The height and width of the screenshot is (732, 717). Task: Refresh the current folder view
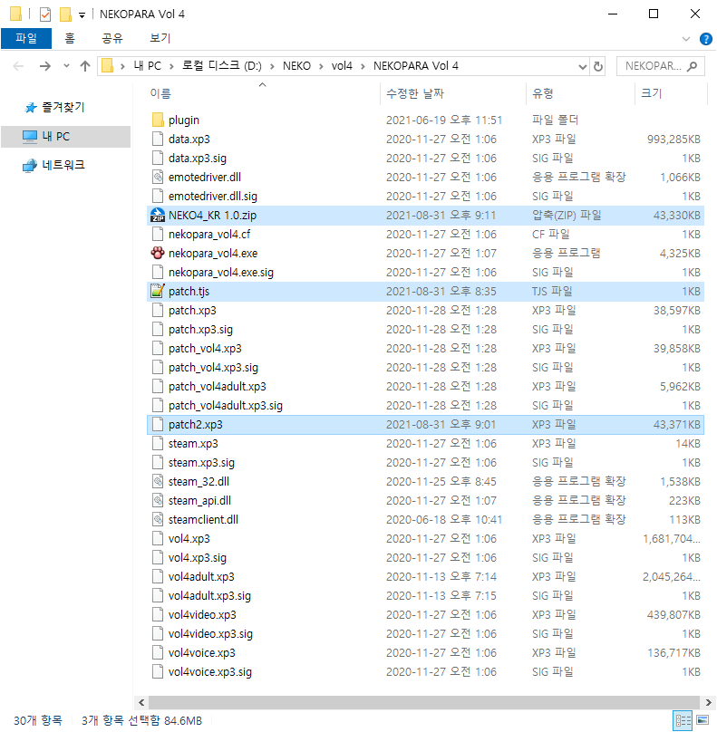pos(598,66)
